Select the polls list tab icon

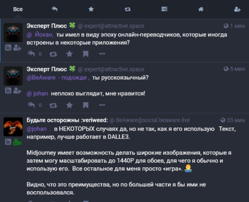click(164, 9)
